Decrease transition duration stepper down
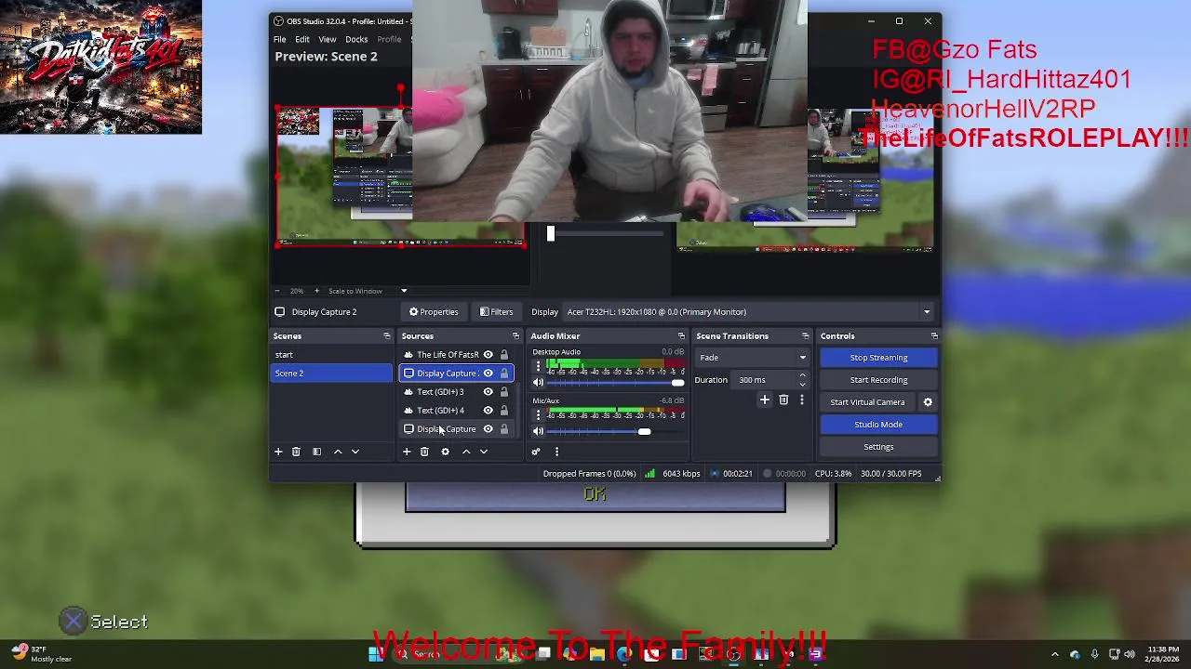Viewport: 1191px width, 669px height. pyautogui.click(x=802, y=384)
